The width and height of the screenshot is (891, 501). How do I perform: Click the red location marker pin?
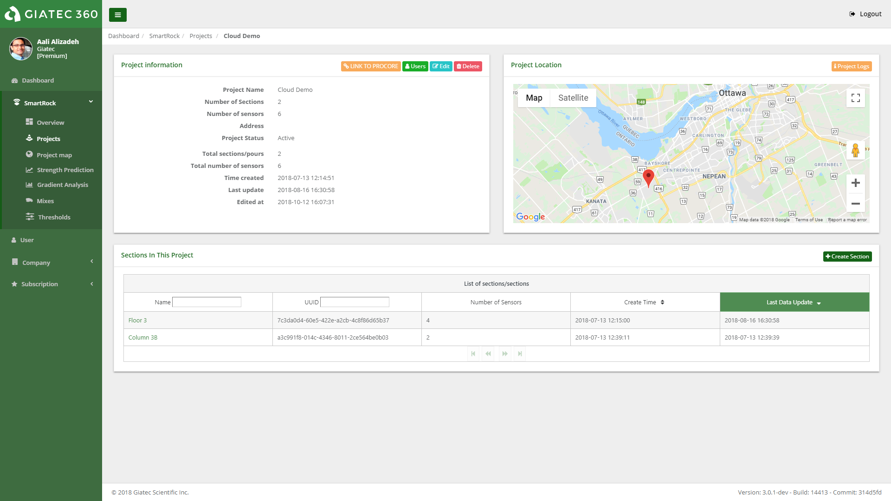point(648,178)
